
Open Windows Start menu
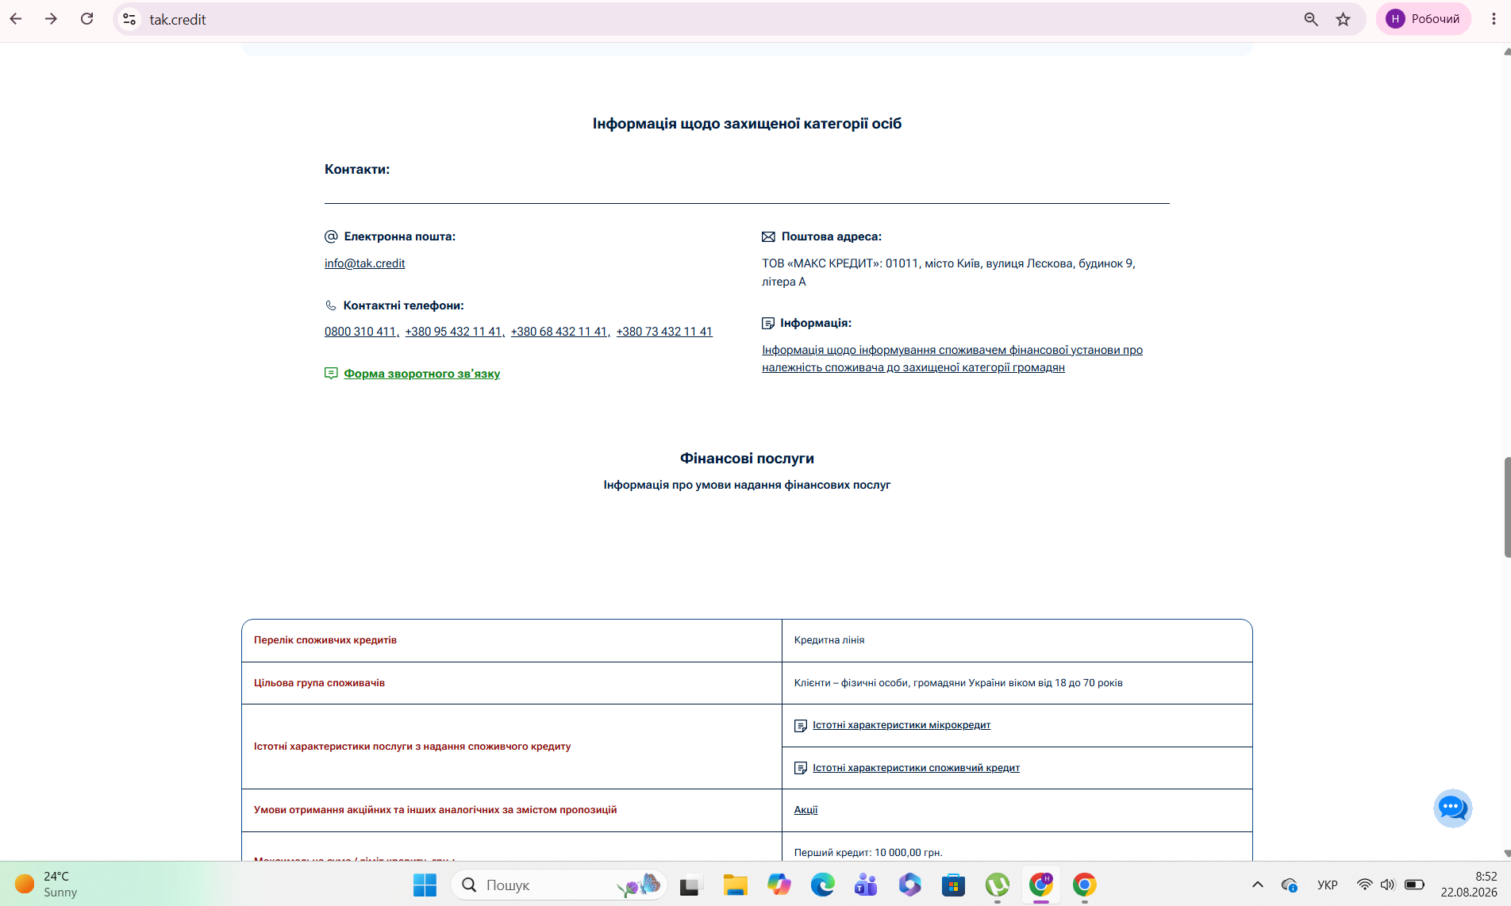(x=425, y=885)
